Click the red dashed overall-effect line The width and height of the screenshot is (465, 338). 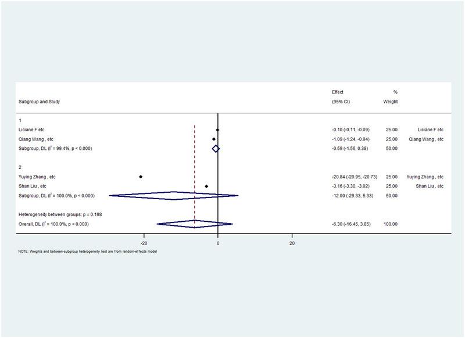tap(195, 163)
